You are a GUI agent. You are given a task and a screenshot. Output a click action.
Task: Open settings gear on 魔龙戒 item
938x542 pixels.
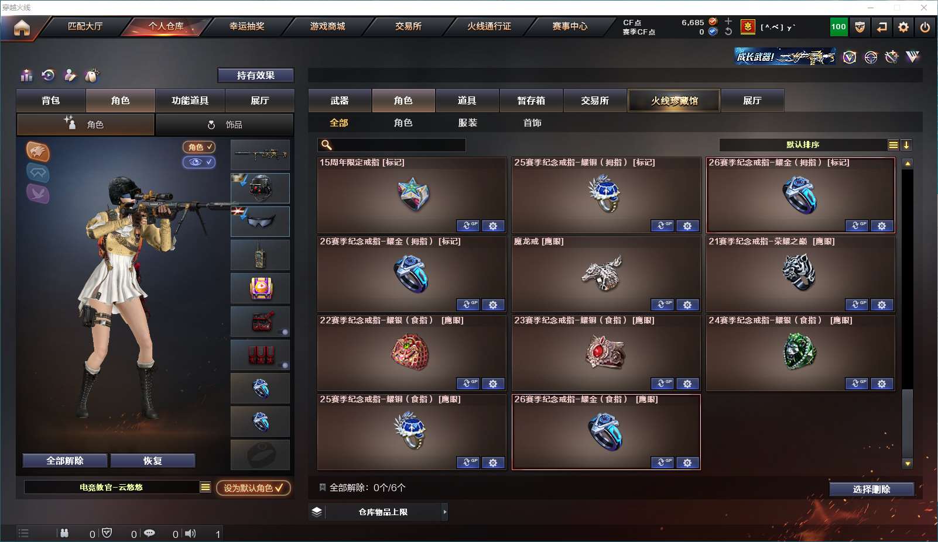point(687,305)
